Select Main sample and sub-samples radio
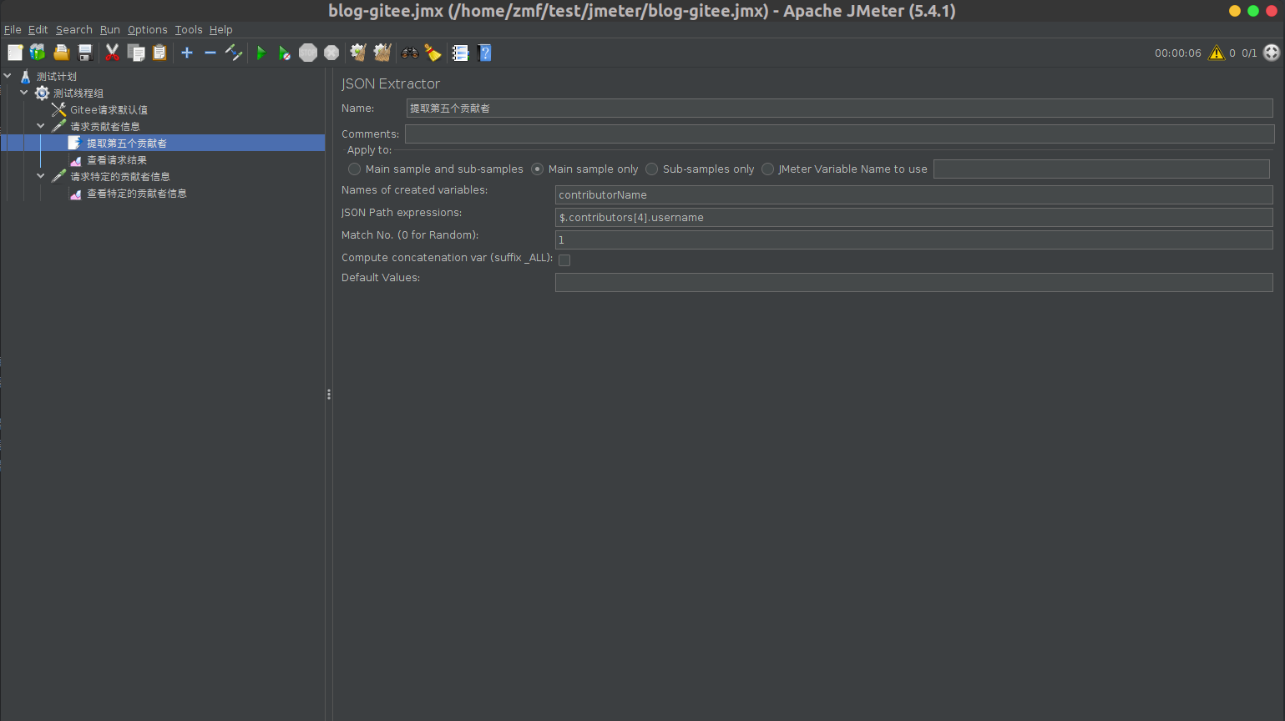This screenshot has width=1285, height=721. pos(354,169)
